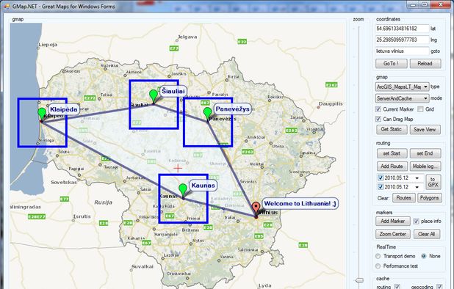The width and height of the screenshot is (454, 289).
Task: Click the green Klaipėda map marker pin
Action: coord(42,114)
